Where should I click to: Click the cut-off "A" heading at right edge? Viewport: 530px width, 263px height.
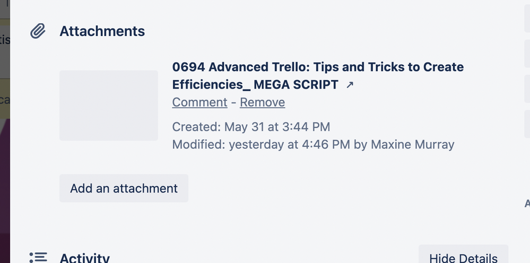[x=527, y=204]
